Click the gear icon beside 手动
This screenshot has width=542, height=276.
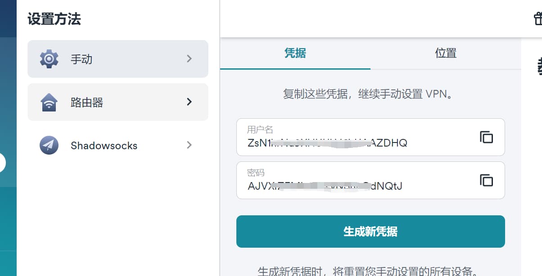(x=49, y=59)
